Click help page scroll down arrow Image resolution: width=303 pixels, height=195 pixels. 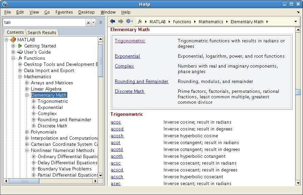pyautogui.click(x=298, y=183)
